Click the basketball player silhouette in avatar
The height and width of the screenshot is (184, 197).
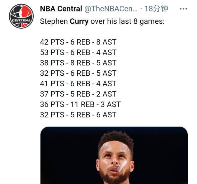(20, 12)
